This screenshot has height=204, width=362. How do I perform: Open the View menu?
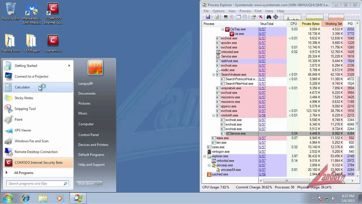pos(232,11)
